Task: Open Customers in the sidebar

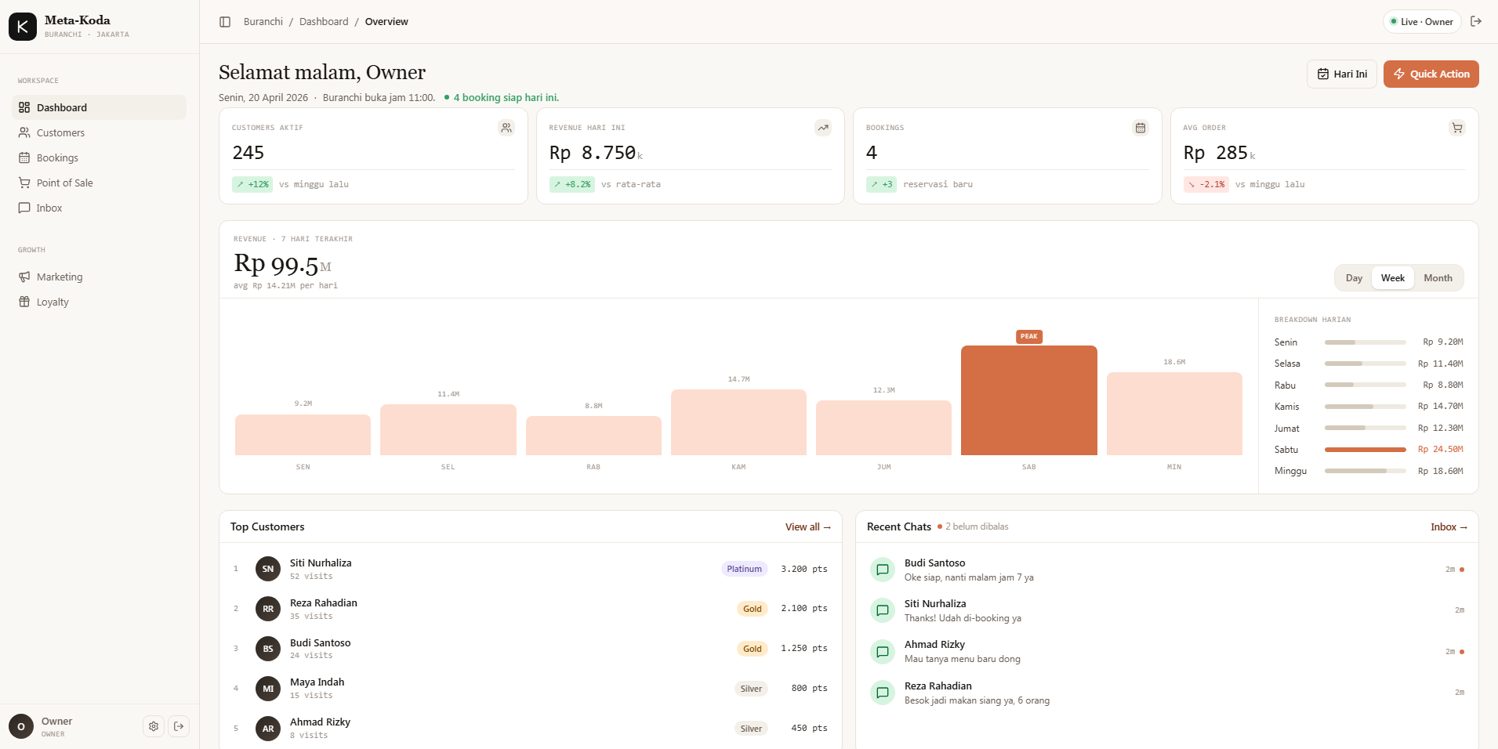Action: point(100,132)
